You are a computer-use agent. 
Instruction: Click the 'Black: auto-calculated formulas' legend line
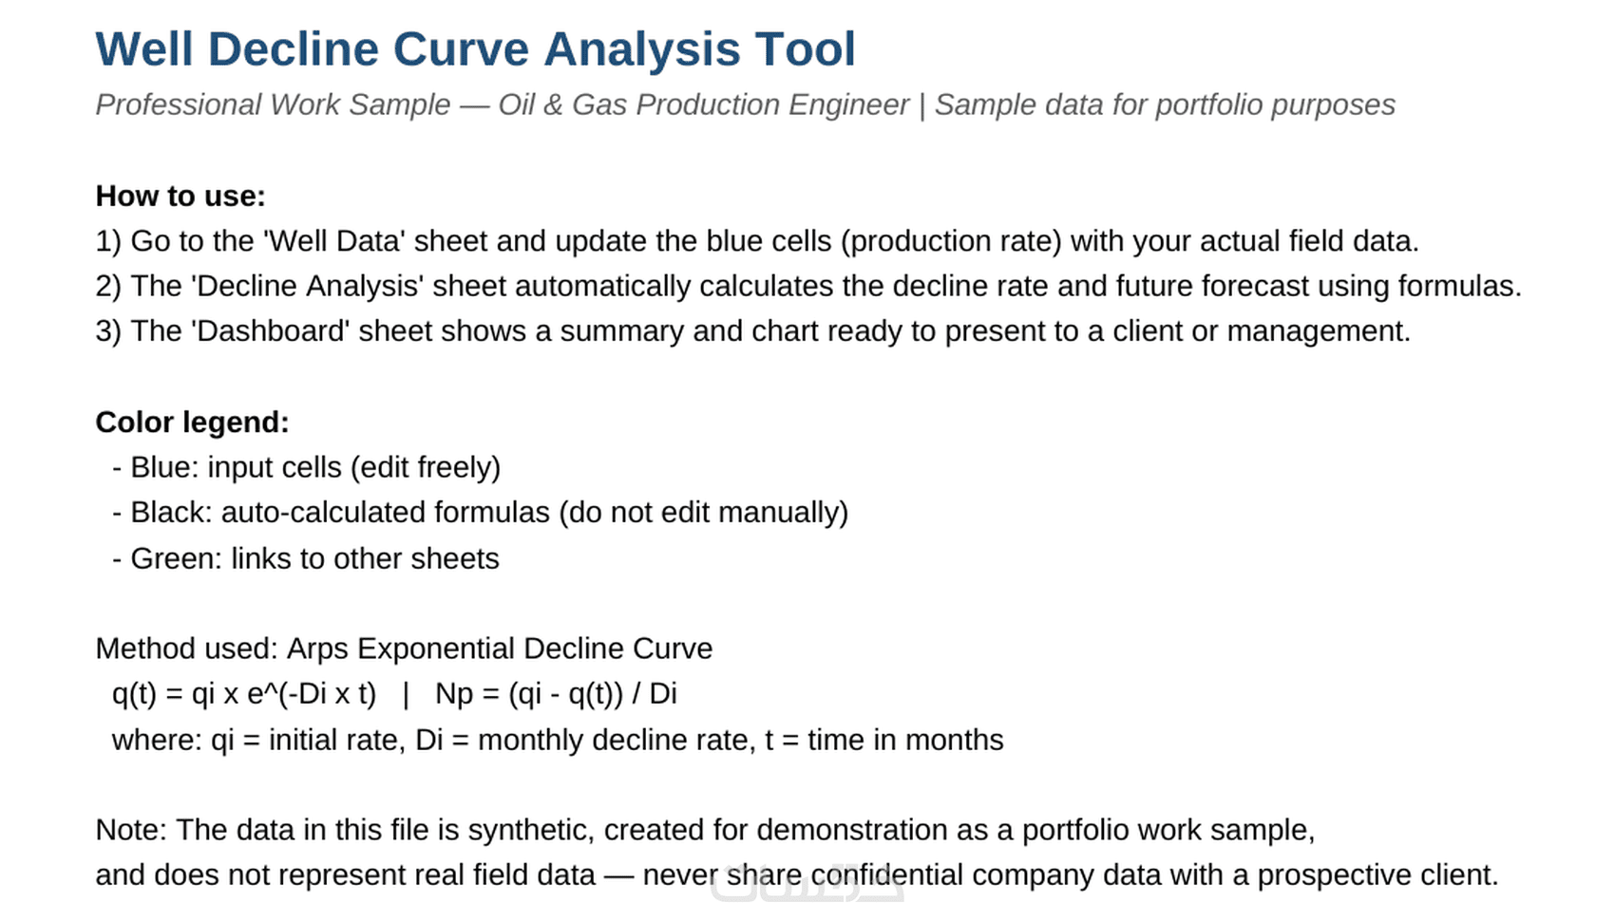pyautogui.click(x=480, y=513)
